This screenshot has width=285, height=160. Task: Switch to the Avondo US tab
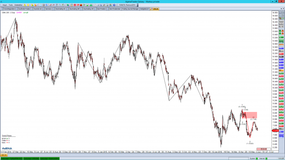click(x=37, y=9)
